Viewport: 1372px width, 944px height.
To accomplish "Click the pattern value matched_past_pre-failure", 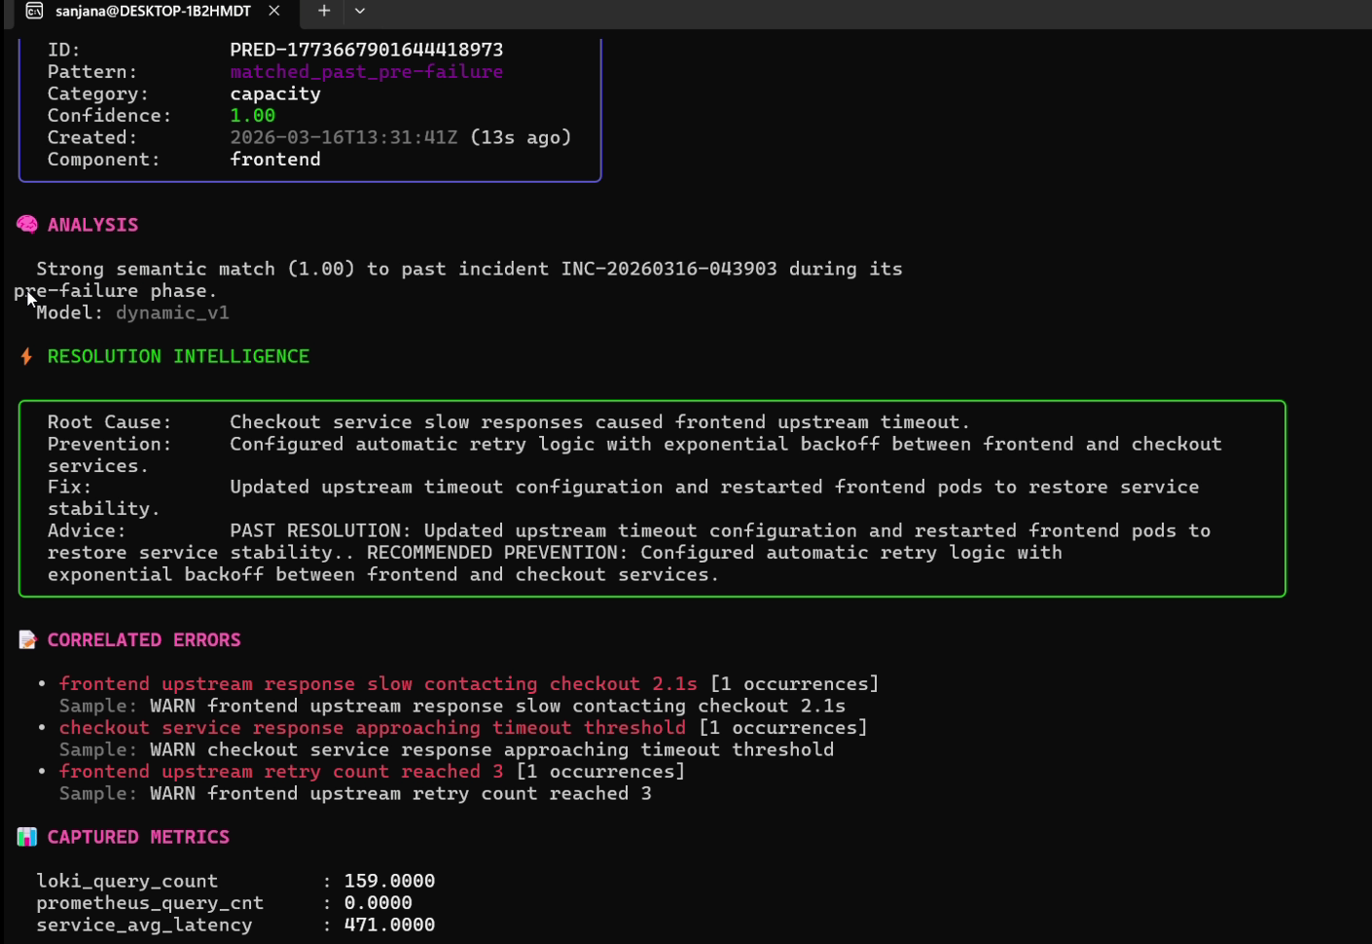I will tap(366, 71).
